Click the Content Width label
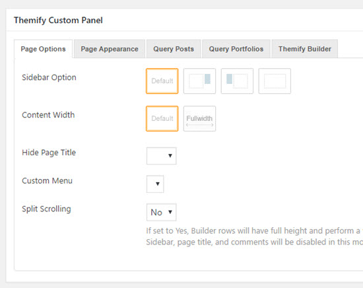Screen dimensions: 363x288 pyautogui.click(x=48, y=115)
